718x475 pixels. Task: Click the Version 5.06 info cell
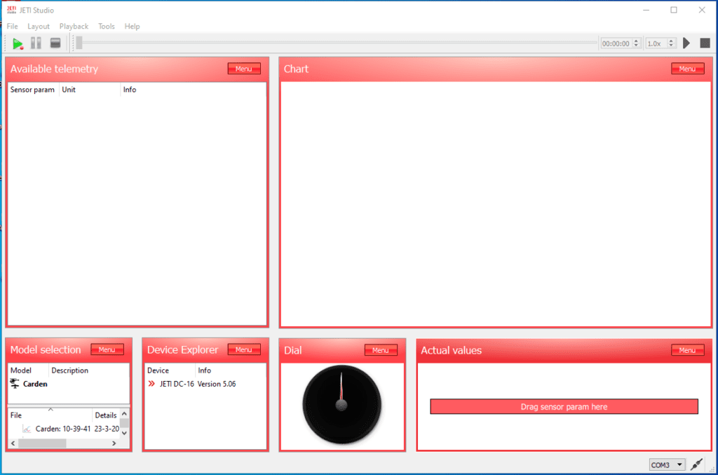tap(217, 384)
